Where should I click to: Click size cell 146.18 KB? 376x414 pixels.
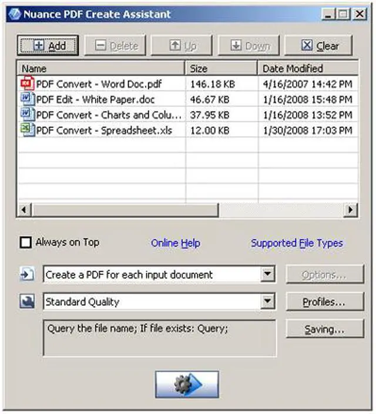213,84
